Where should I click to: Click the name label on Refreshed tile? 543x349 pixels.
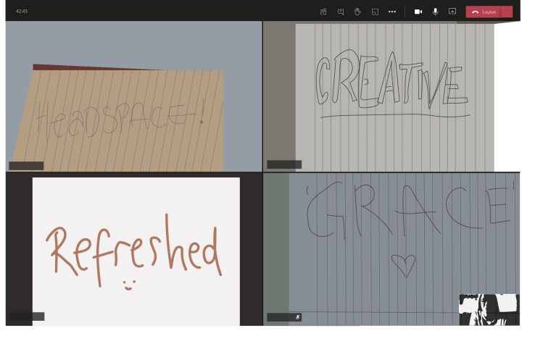27,316
